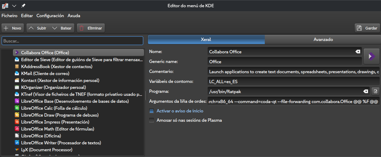The height and width of the screenshot is (157, 381).
Task: Open the file browser icon beside Programa
Action: [x=375, y=91]
